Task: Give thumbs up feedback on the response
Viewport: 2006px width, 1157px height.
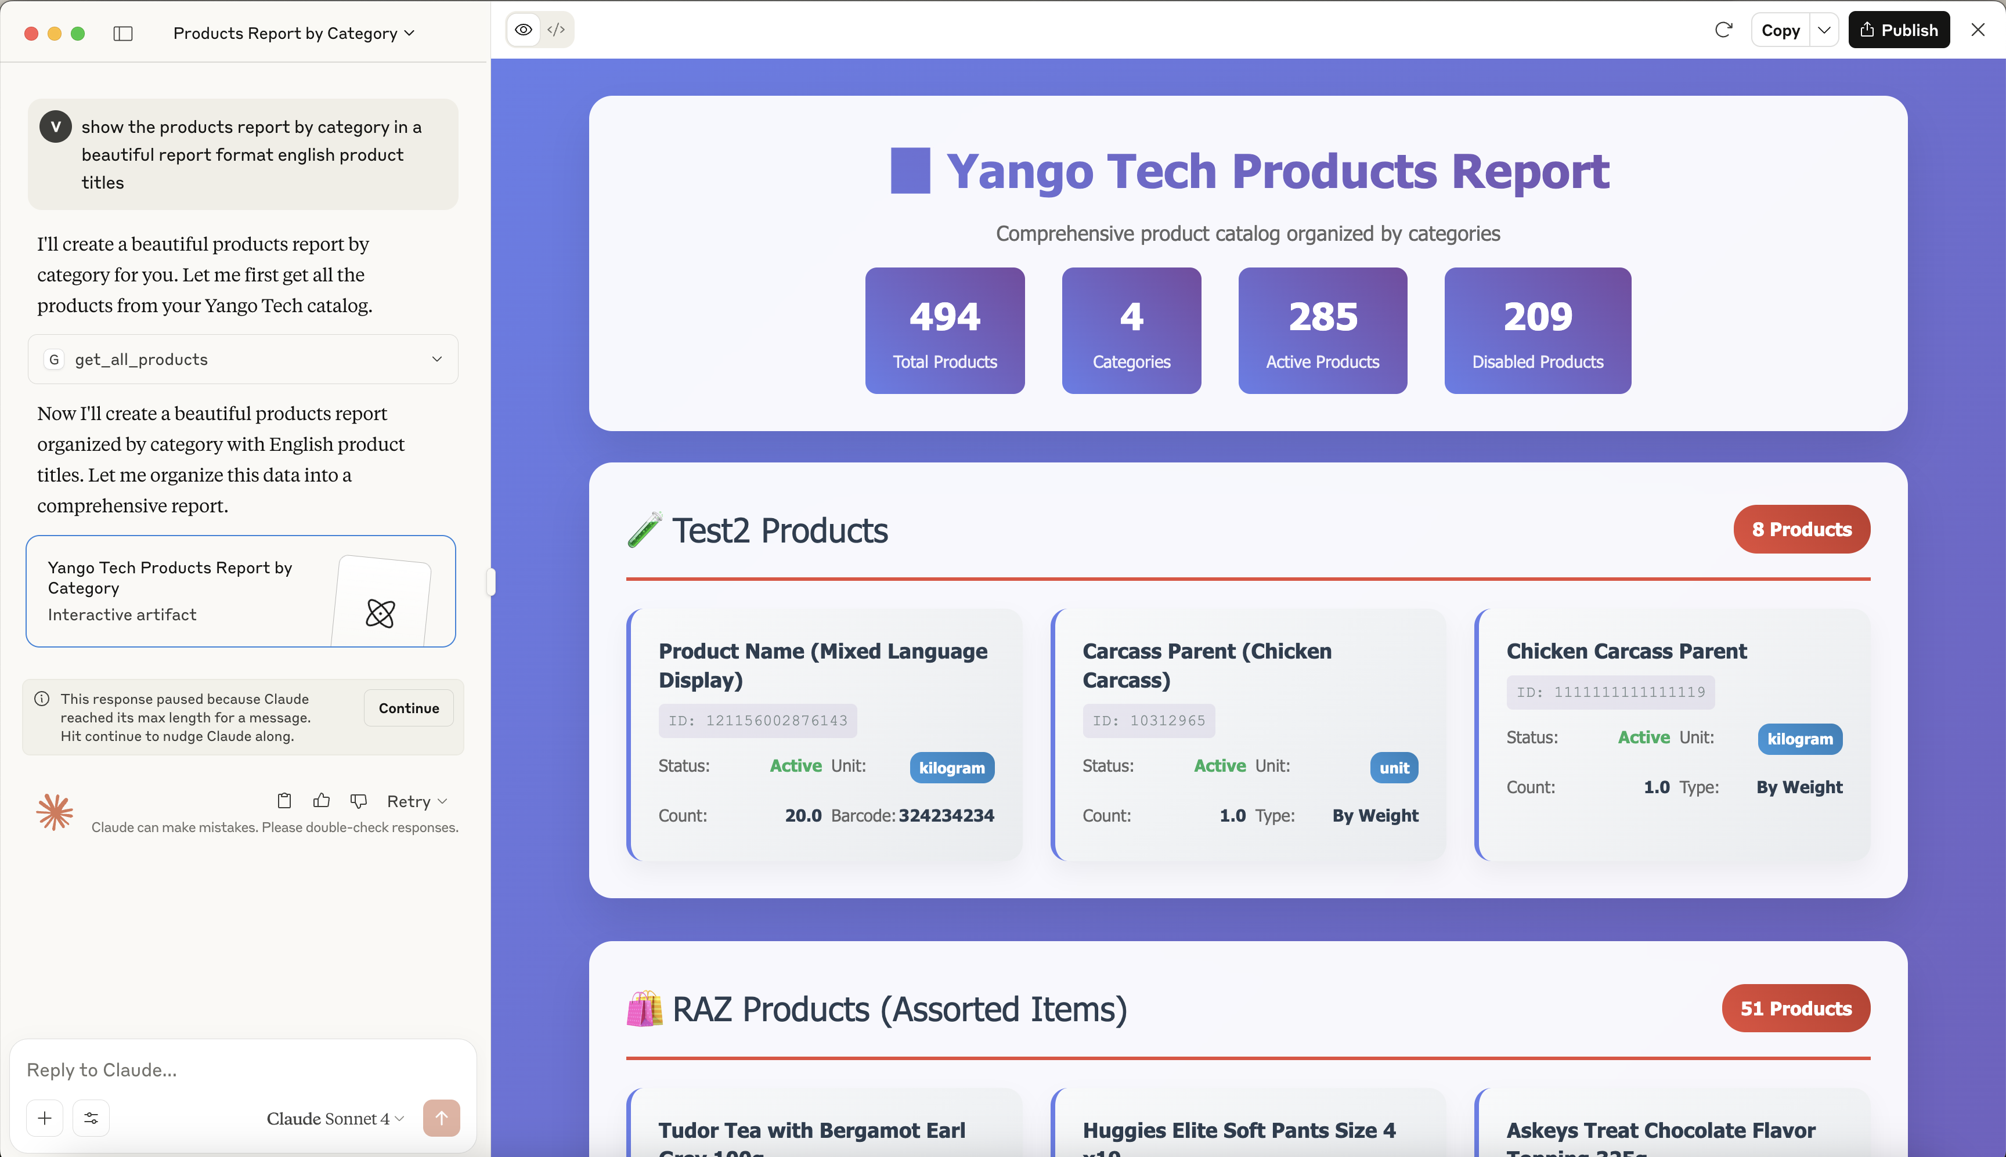Action: (x=321, y=800)
